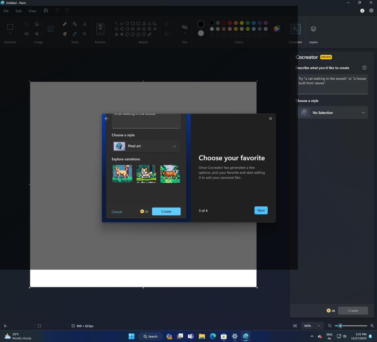
Task: Select the Eraser tool
Action: pos(65,34)
